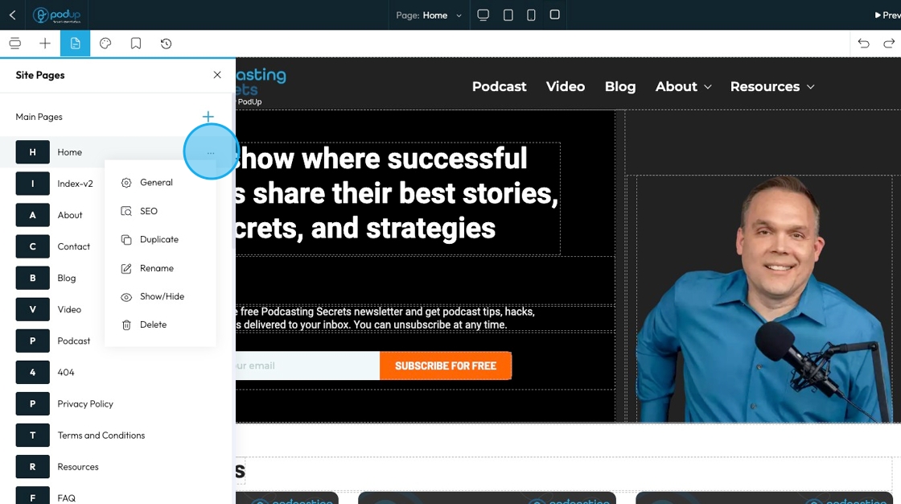The height and width of the screenshot is (504, 901).
Task: Close the Site Pages panel
Action: click(217, 75)
